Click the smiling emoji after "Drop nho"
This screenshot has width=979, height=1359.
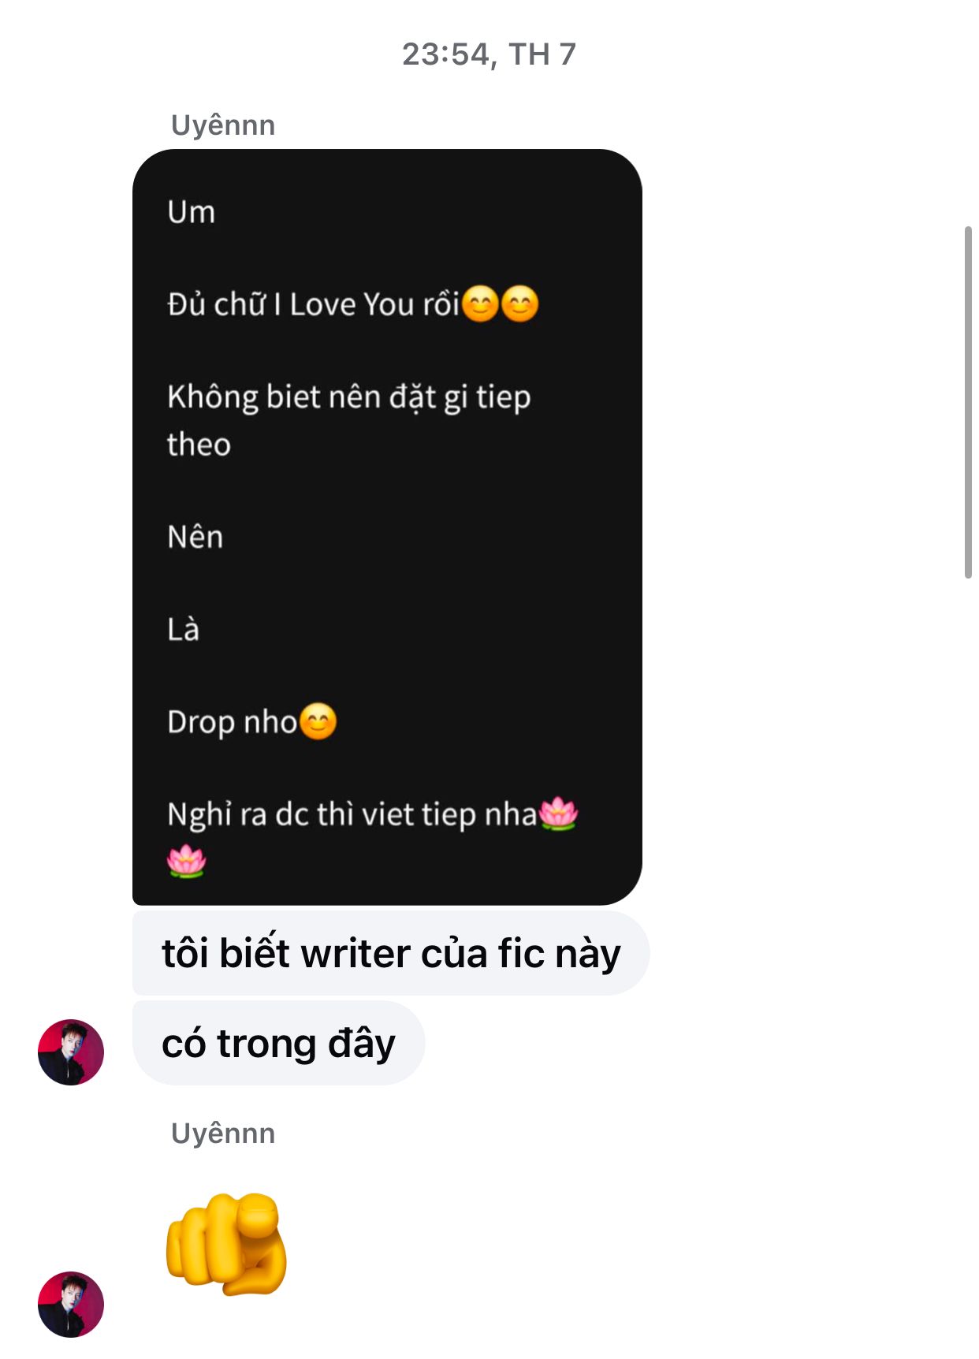point(318,721)
